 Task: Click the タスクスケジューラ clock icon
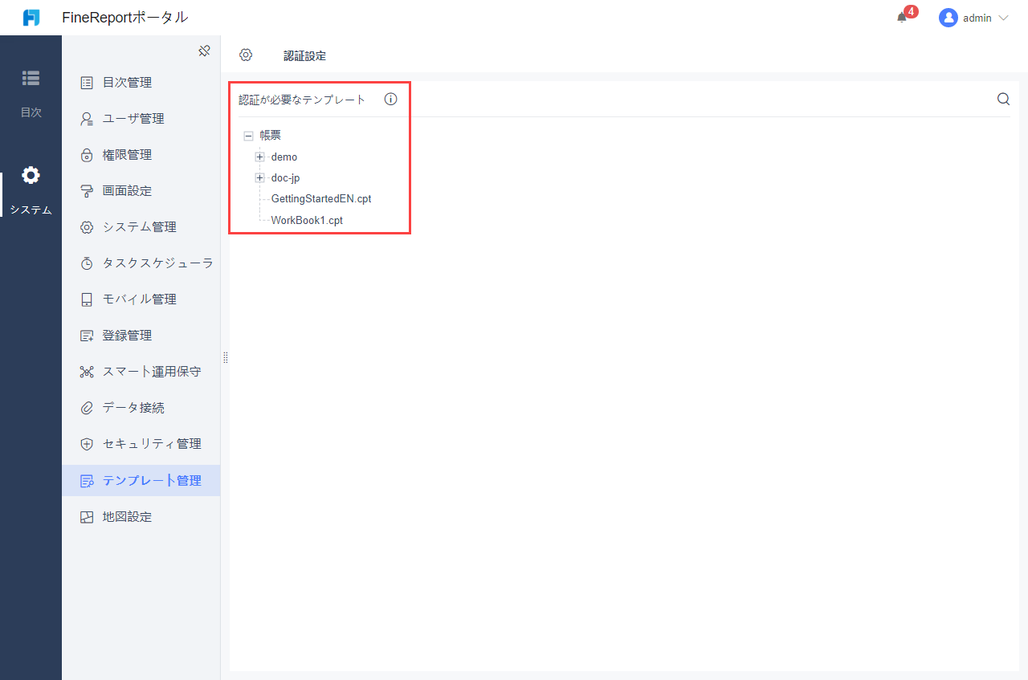click(87, 263)
